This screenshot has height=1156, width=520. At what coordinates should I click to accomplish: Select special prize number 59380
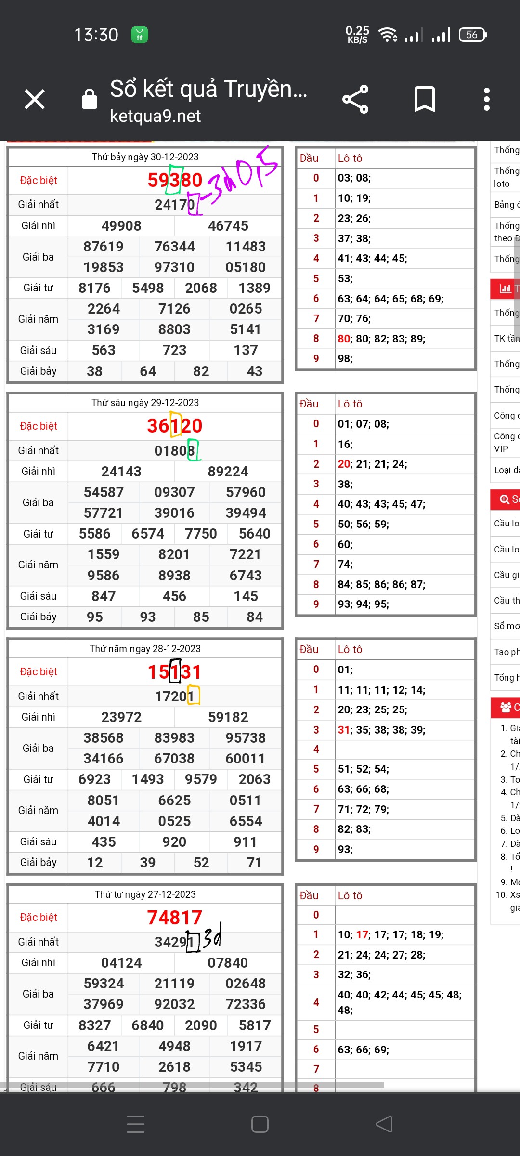tap(175, 180)
